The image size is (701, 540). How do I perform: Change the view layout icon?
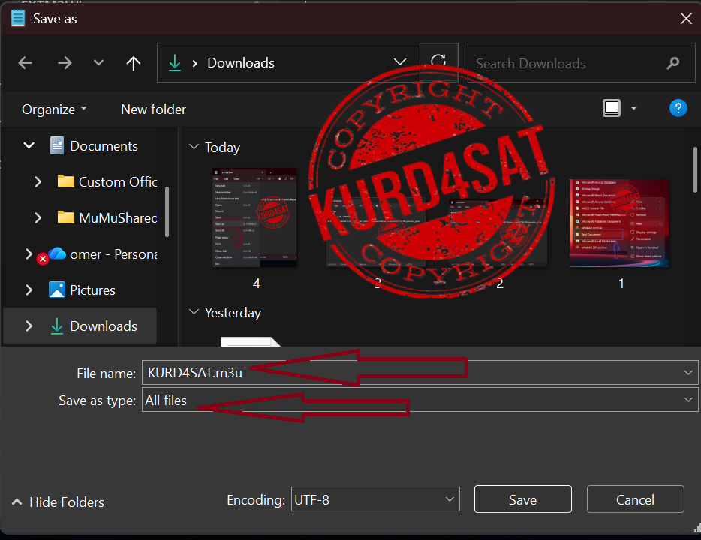tap(612, 108)
